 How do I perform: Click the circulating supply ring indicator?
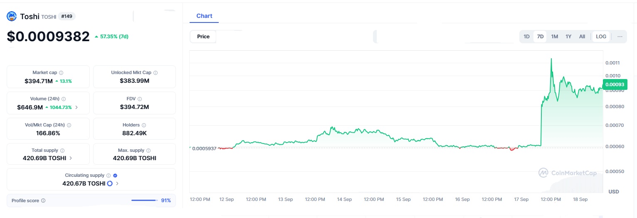pos(110,183)
